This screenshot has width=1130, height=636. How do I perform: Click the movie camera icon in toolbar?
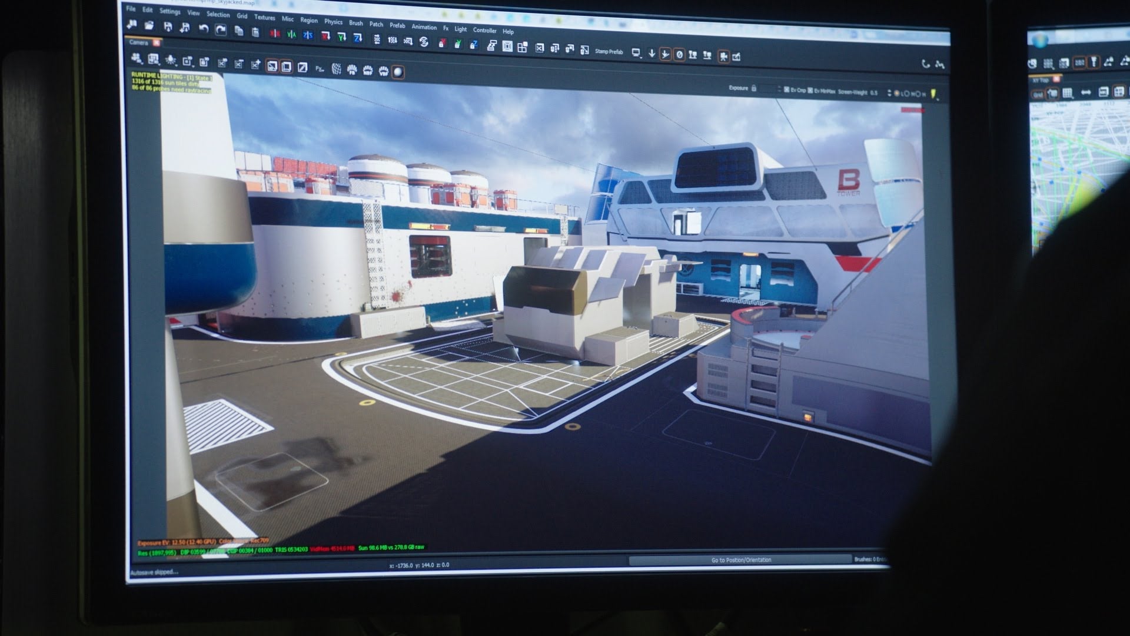click(x=723, y=57)
